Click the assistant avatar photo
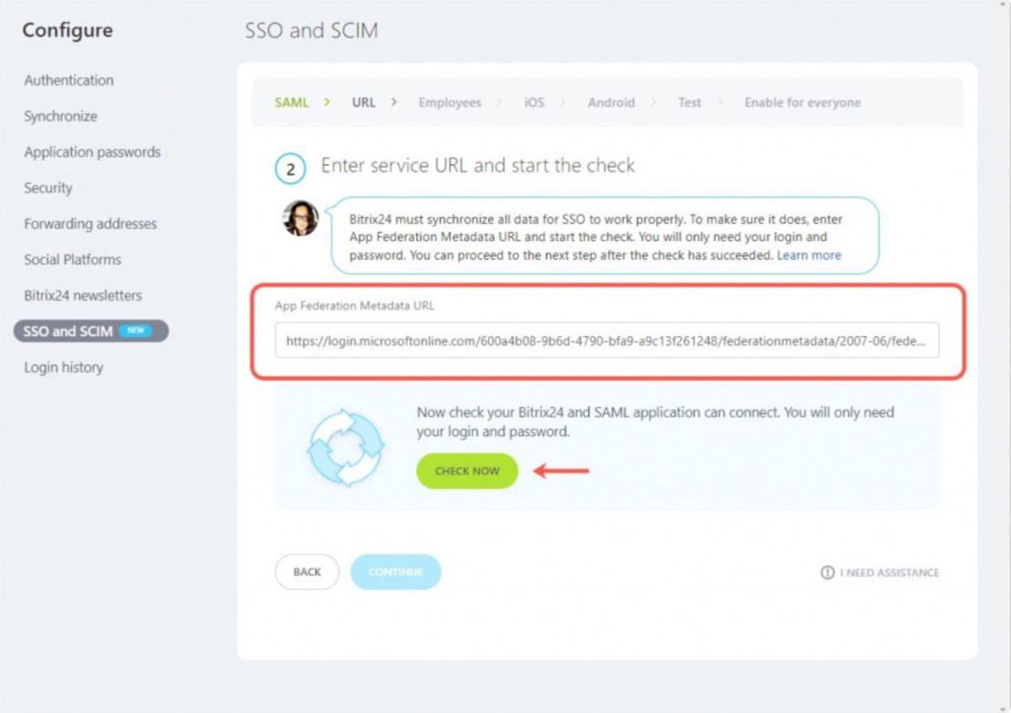Image resolution: width=1011 pixels, height=713 pixels. click(301, 218)
